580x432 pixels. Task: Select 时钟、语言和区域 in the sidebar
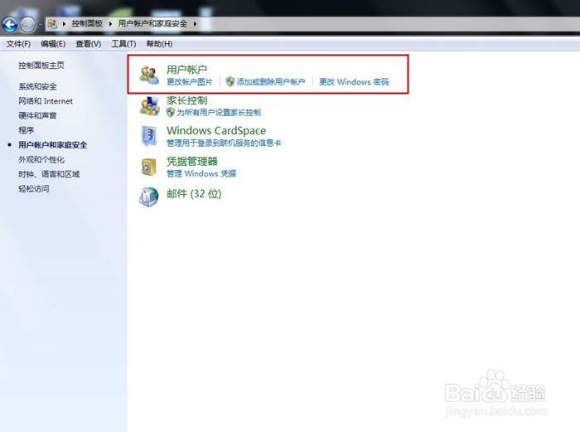click(49, 174)
